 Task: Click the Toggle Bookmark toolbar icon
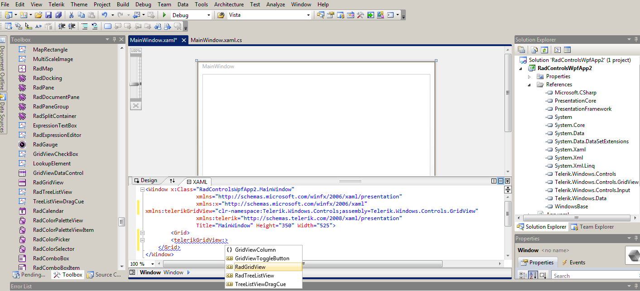(x=108, y=26)
